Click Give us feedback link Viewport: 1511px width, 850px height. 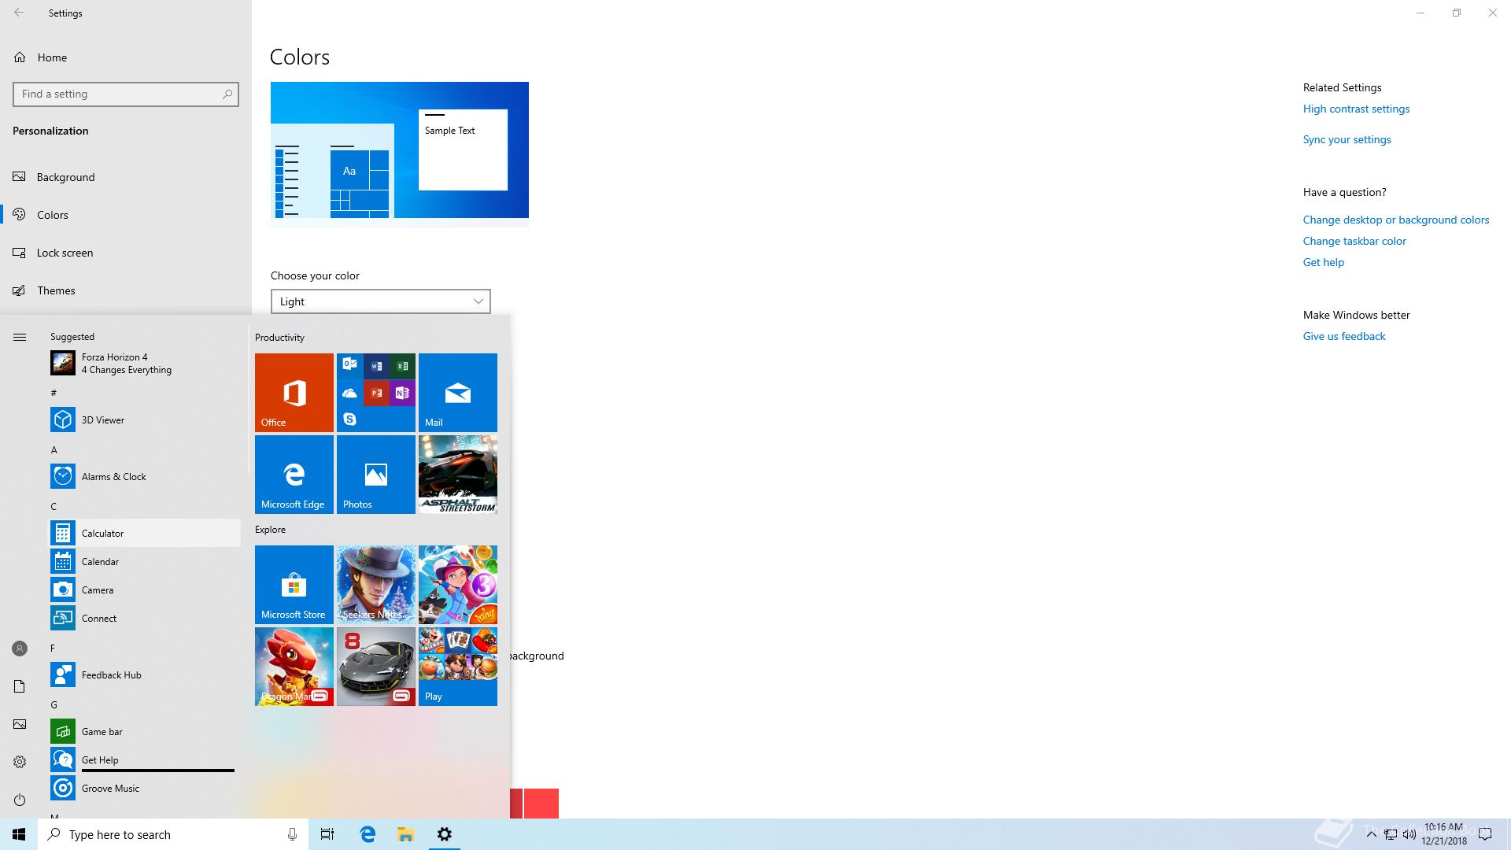(x=1344, y=336)
